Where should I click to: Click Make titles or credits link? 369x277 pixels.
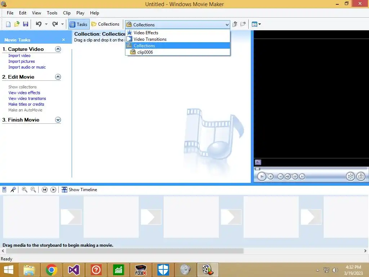(26, 104)
